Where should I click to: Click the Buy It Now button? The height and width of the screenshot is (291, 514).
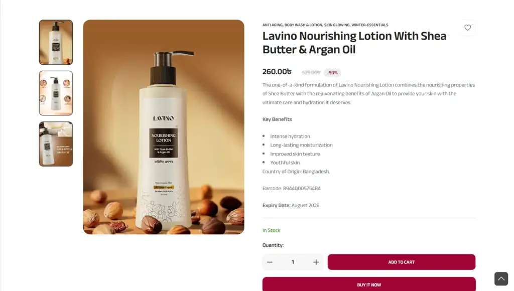coord(369,284)
